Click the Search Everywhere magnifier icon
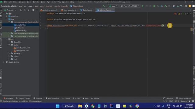The width and height of the screenshot is (195, 109). [x=186, y=6]
